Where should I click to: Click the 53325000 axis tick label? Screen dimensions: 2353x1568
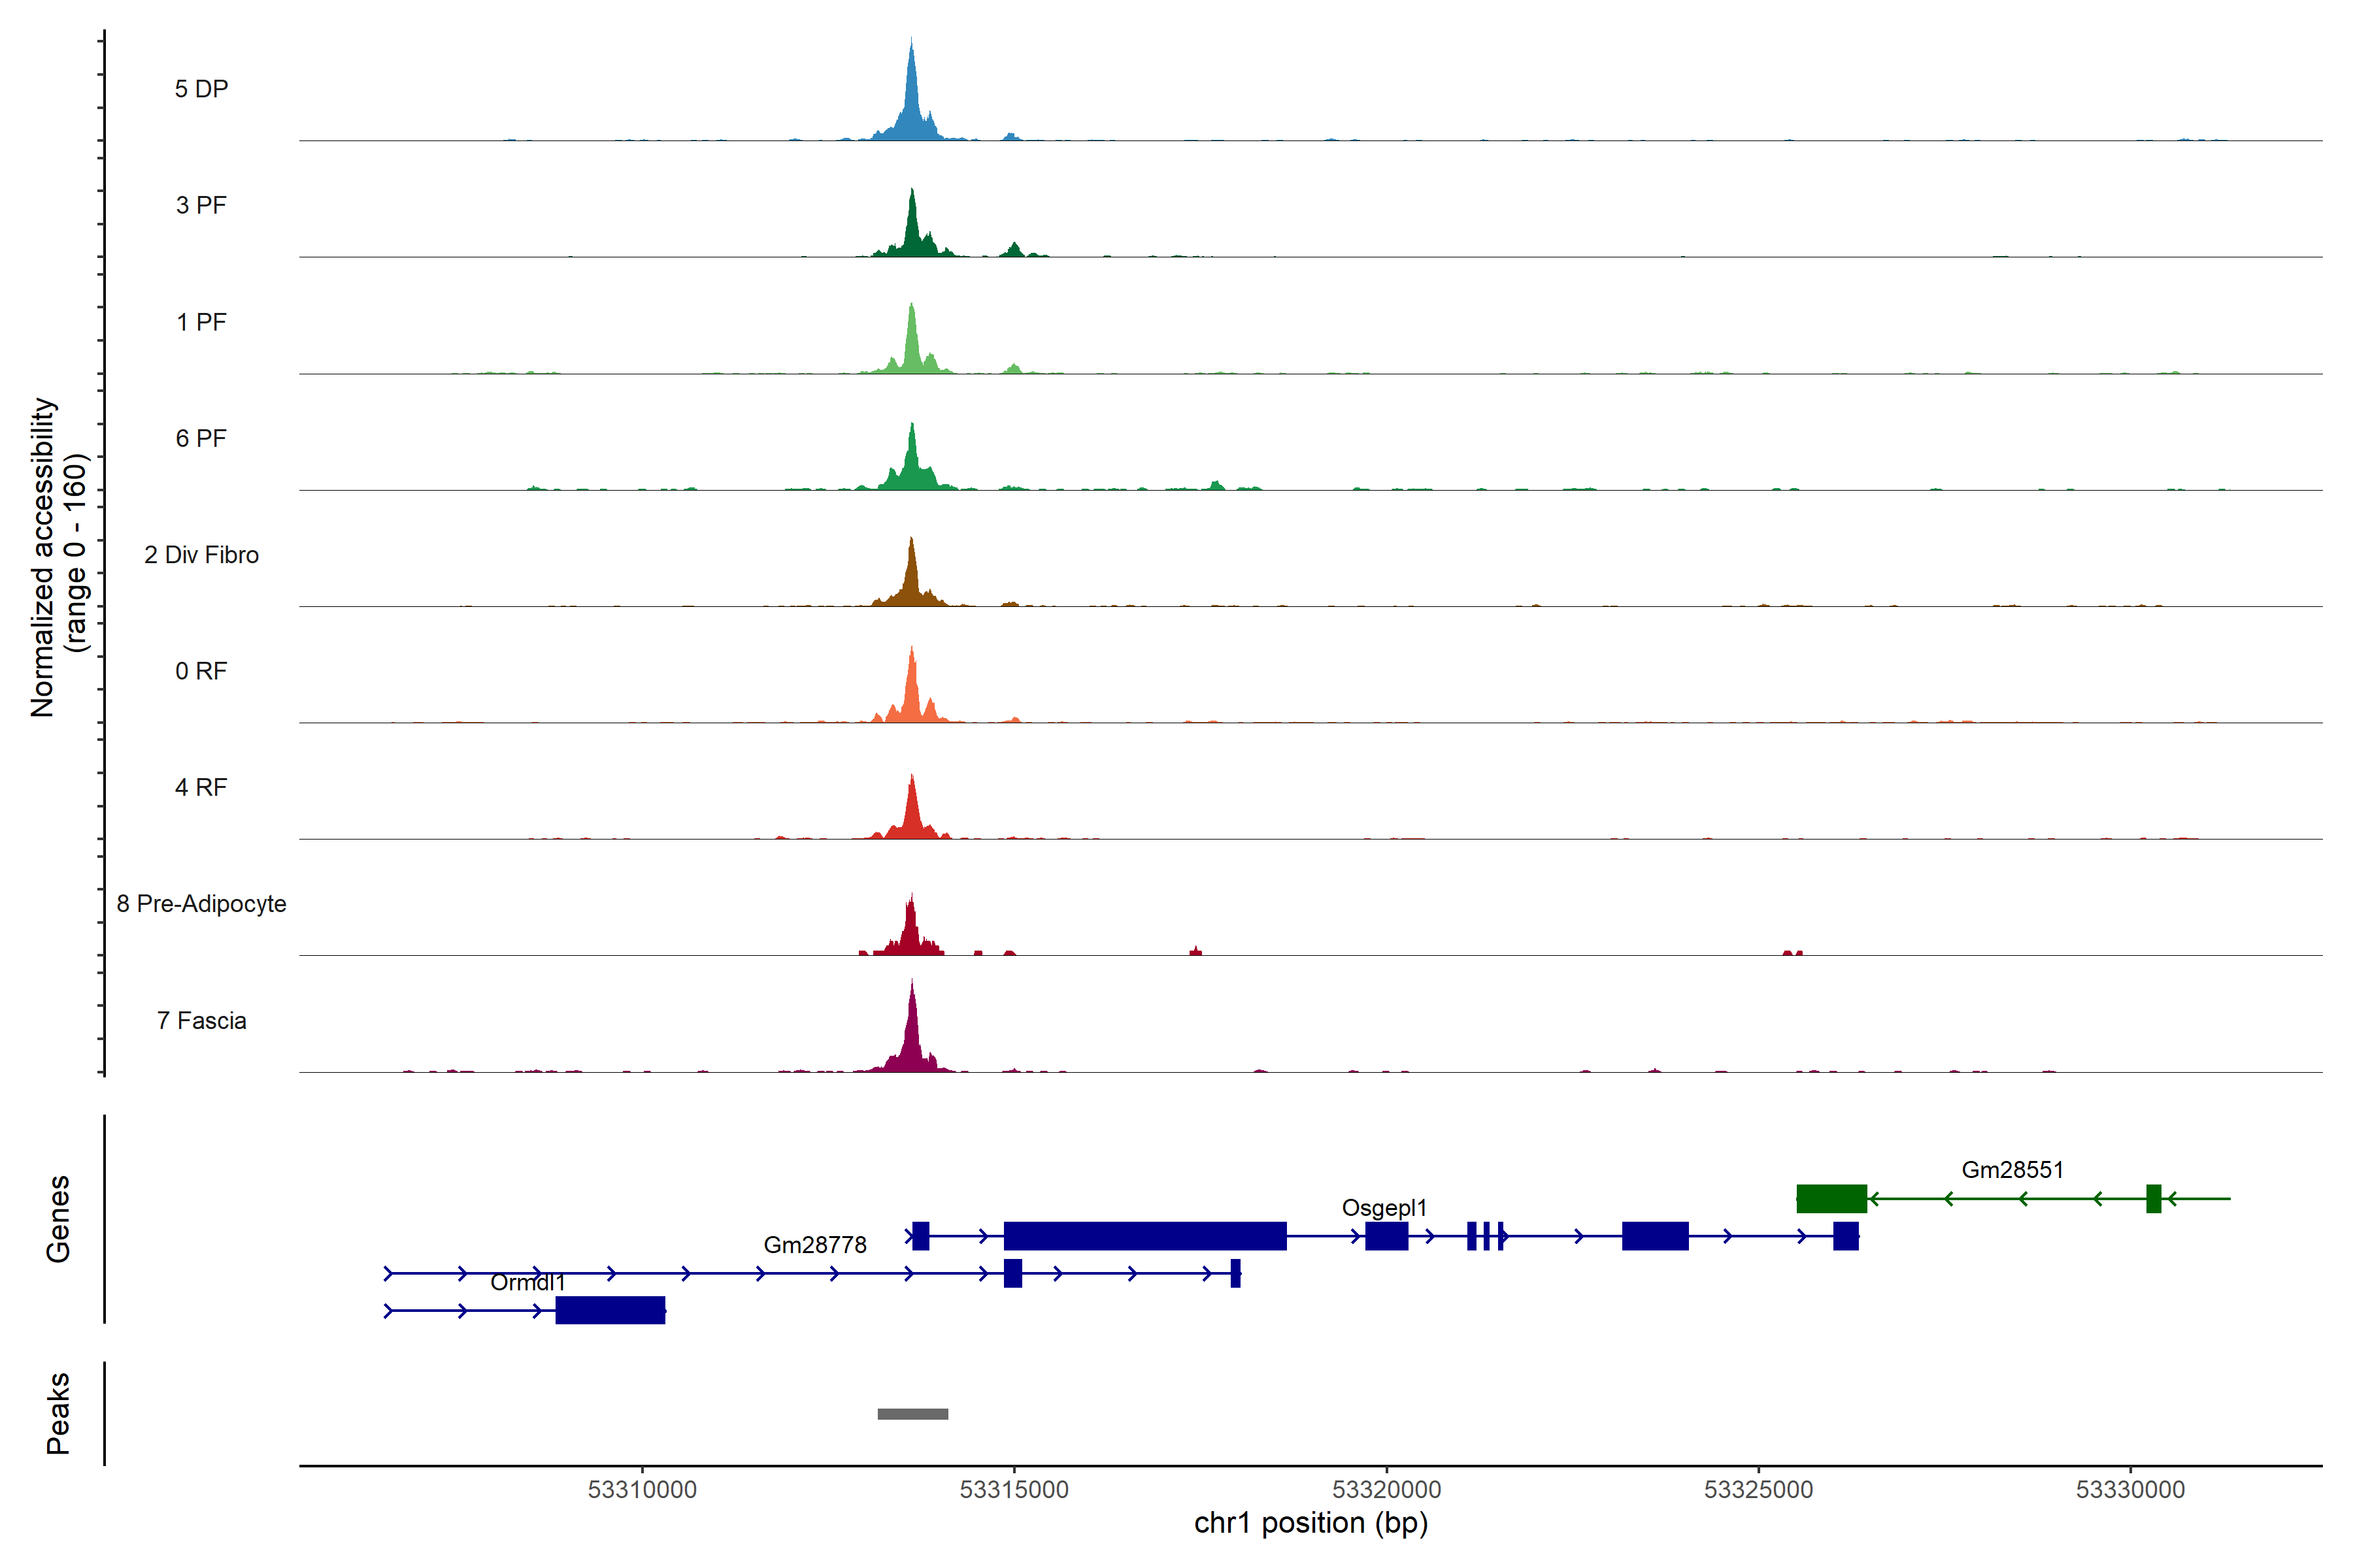(x=1758, y=1489)
